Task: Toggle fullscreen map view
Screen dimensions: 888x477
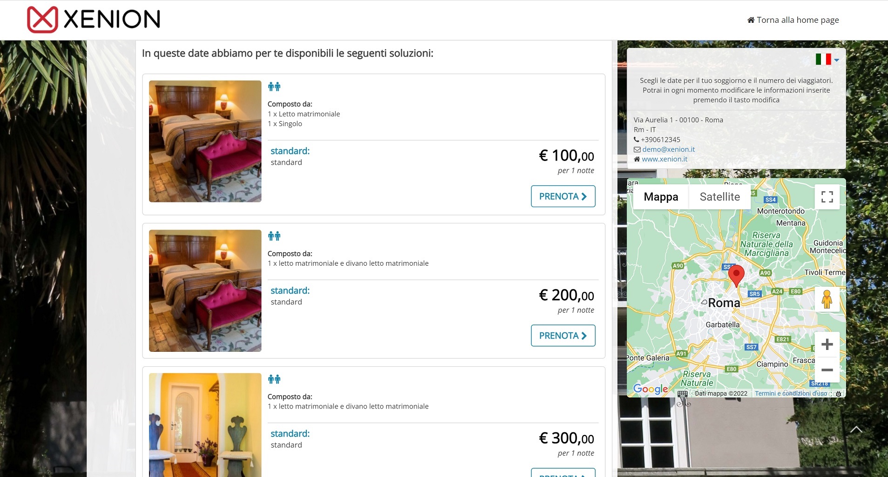Action: pyautogui.click(x=827, y=197)
